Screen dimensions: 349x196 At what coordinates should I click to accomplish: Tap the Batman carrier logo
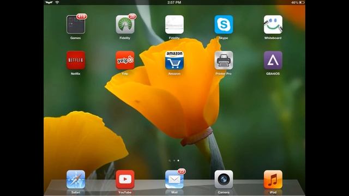[49, 2]
